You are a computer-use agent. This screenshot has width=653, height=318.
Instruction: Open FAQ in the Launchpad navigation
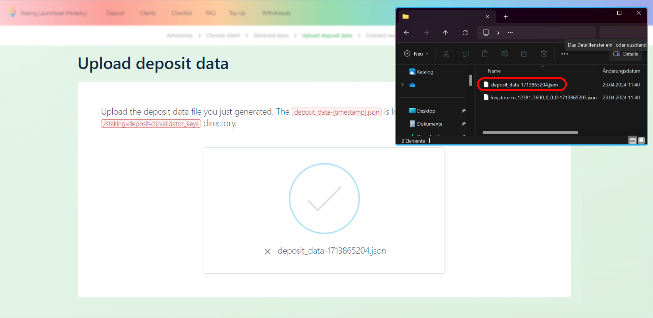coord(211,13)
